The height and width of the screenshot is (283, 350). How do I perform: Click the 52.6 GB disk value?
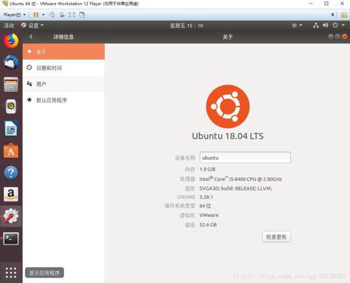(208, 225)
